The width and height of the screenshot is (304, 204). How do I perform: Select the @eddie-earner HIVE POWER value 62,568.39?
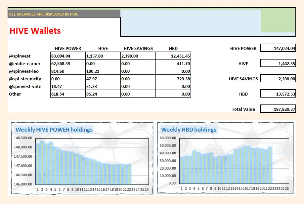[68, 63]
